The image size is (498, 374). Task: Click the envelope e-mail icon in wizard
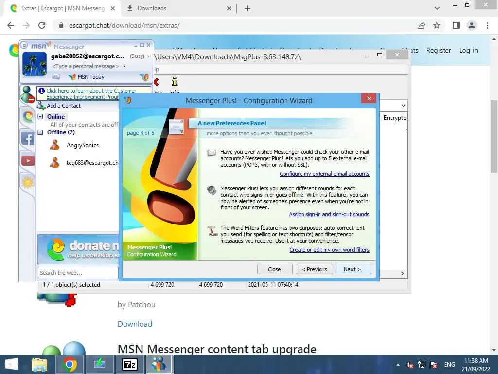[x=212, y=153]
